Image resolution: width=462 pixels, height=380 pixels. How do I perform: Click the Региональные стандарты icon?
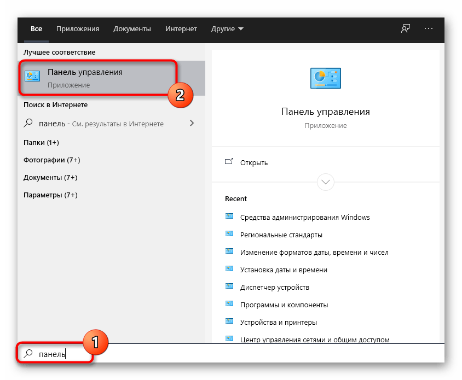point(229,235)
